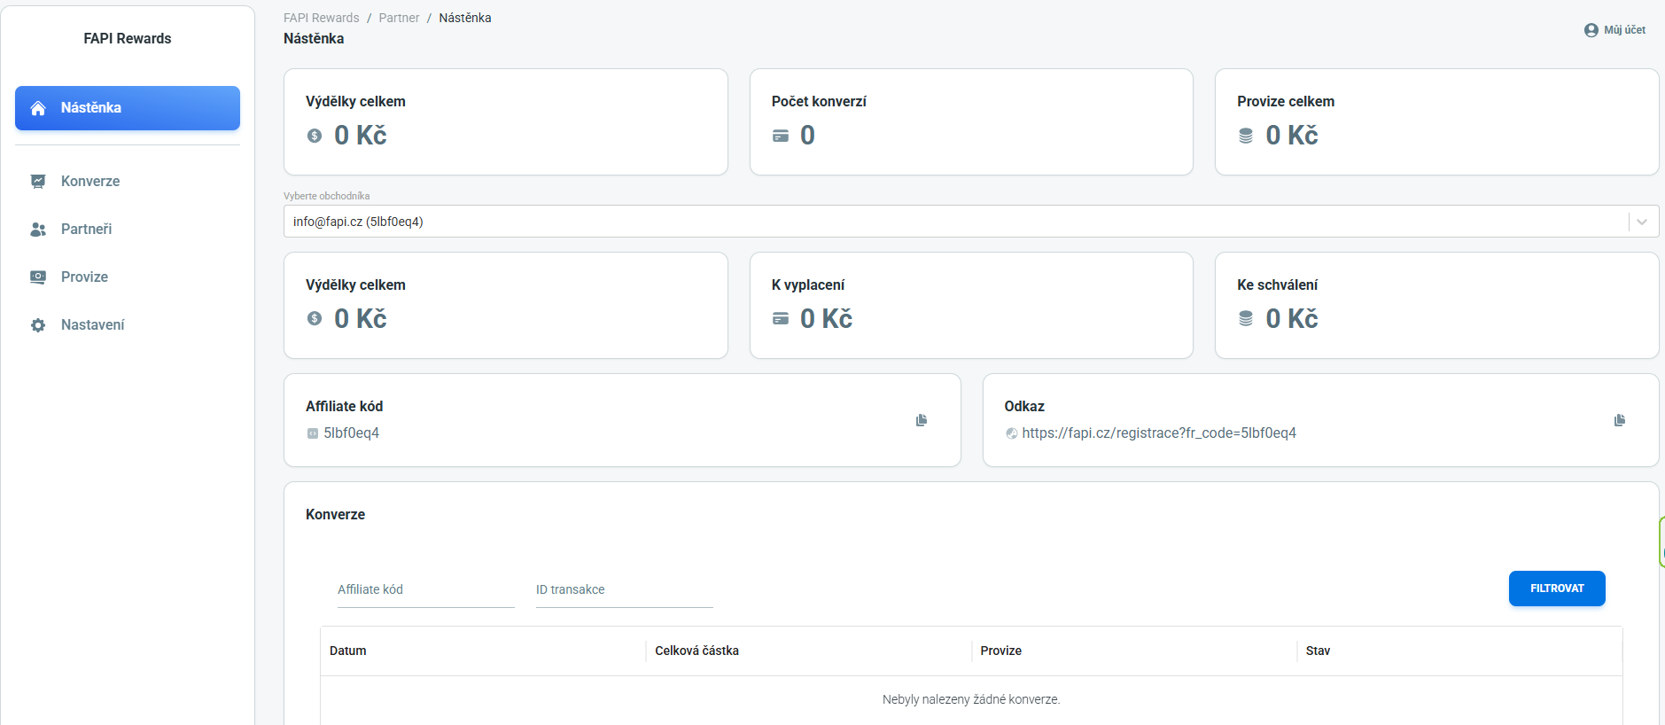Click the card icon in K vyplacení

click(781, 318)
